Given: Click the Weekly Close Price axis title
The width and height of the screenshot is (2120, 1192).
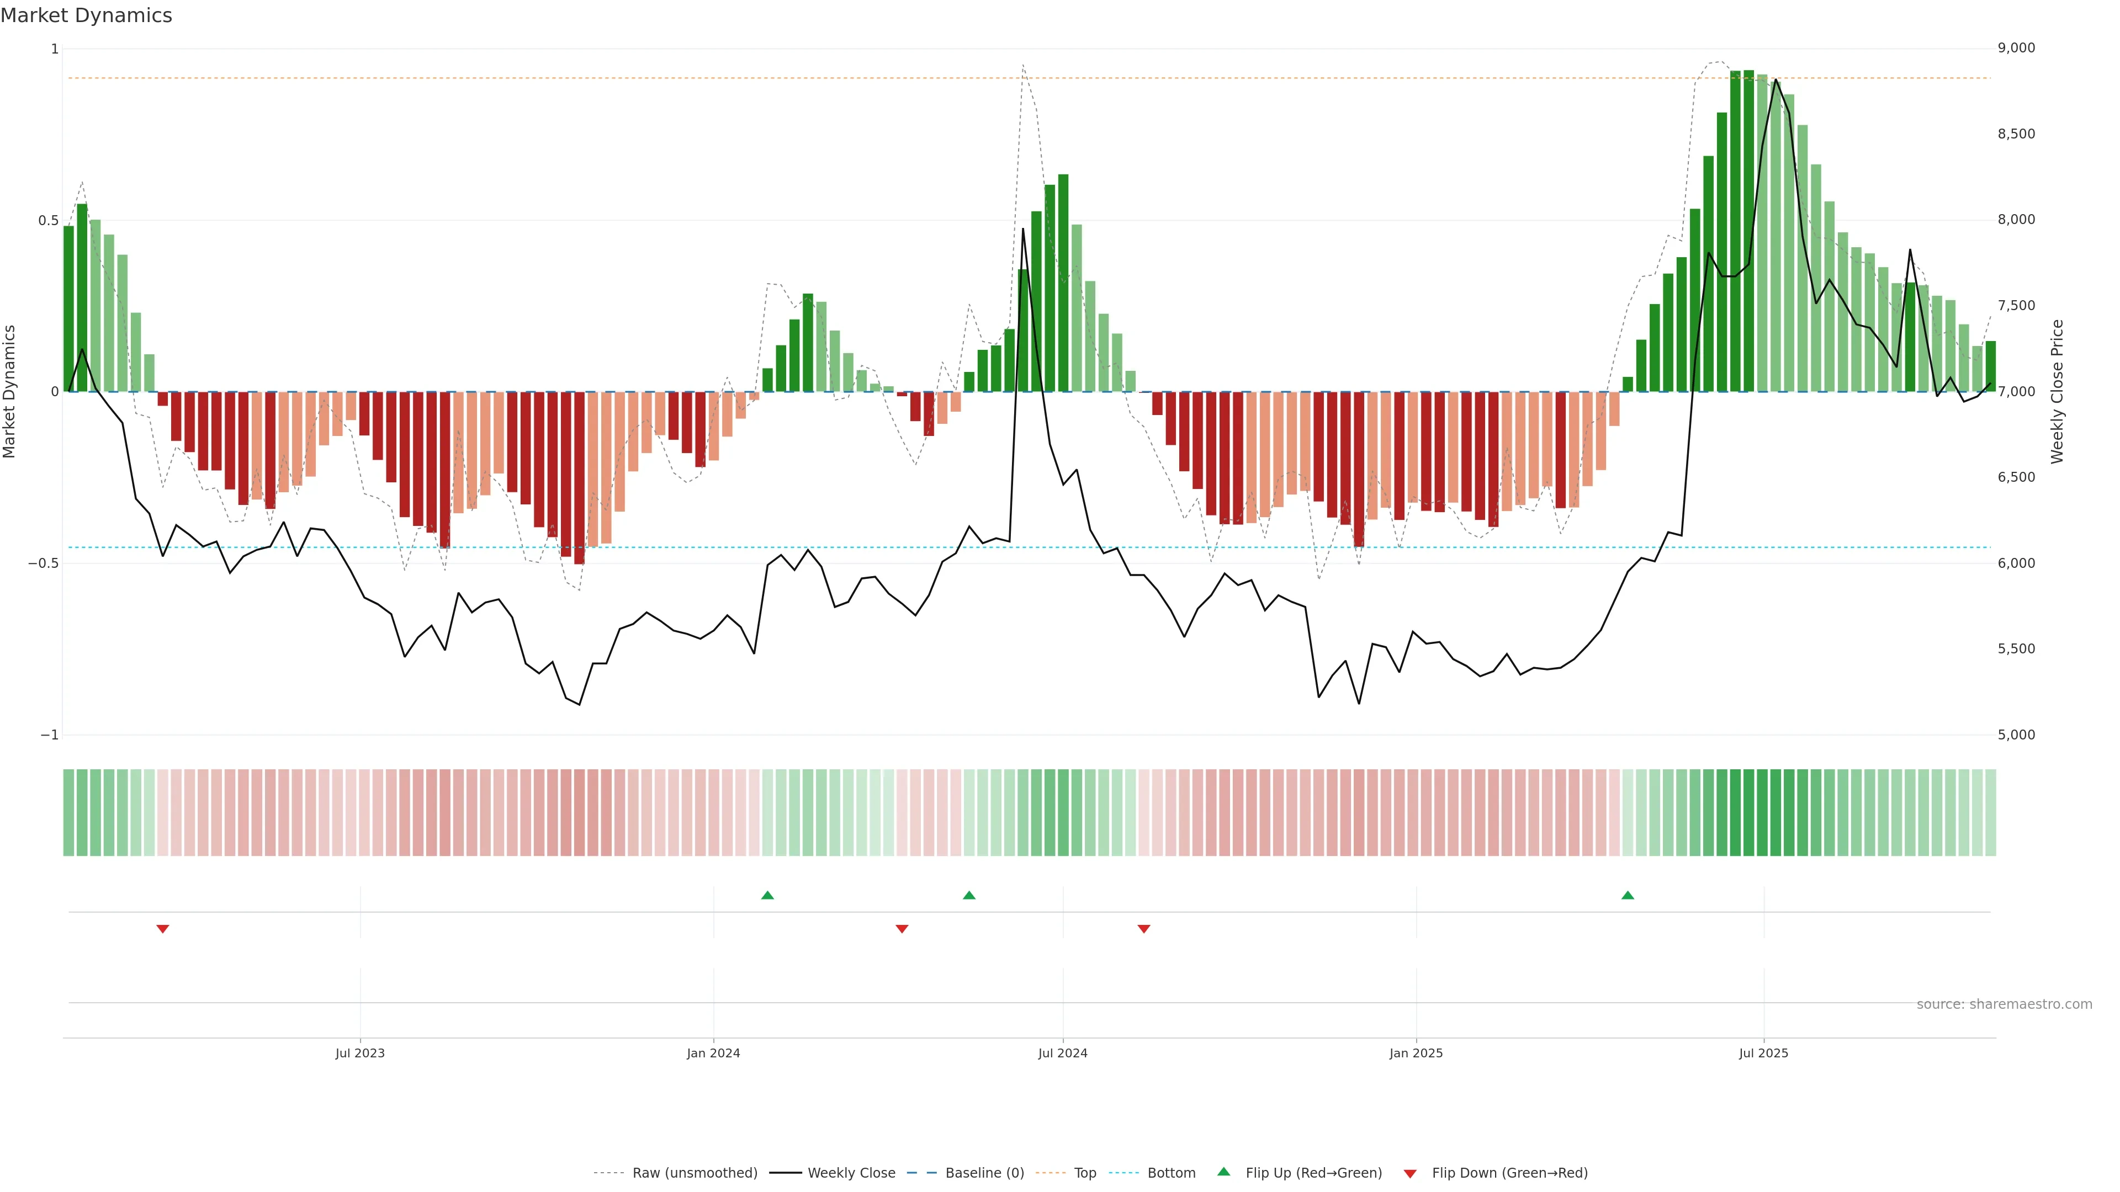Looking at the screenshot, I should pyautogui.click(x=2057, y=392).
